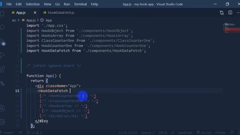Click the commented ClassCounterOne JSX line
Screen dimensions: 240x135
(x=69, y=101)
